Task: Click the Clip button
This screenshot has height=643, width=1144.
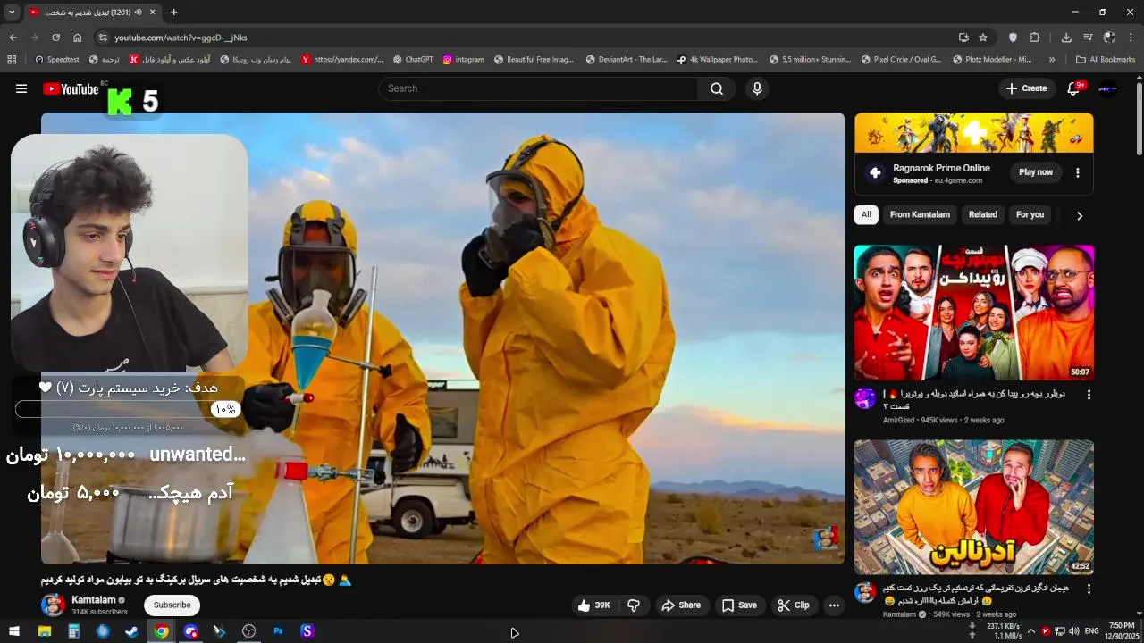Action: coord(794,605)
